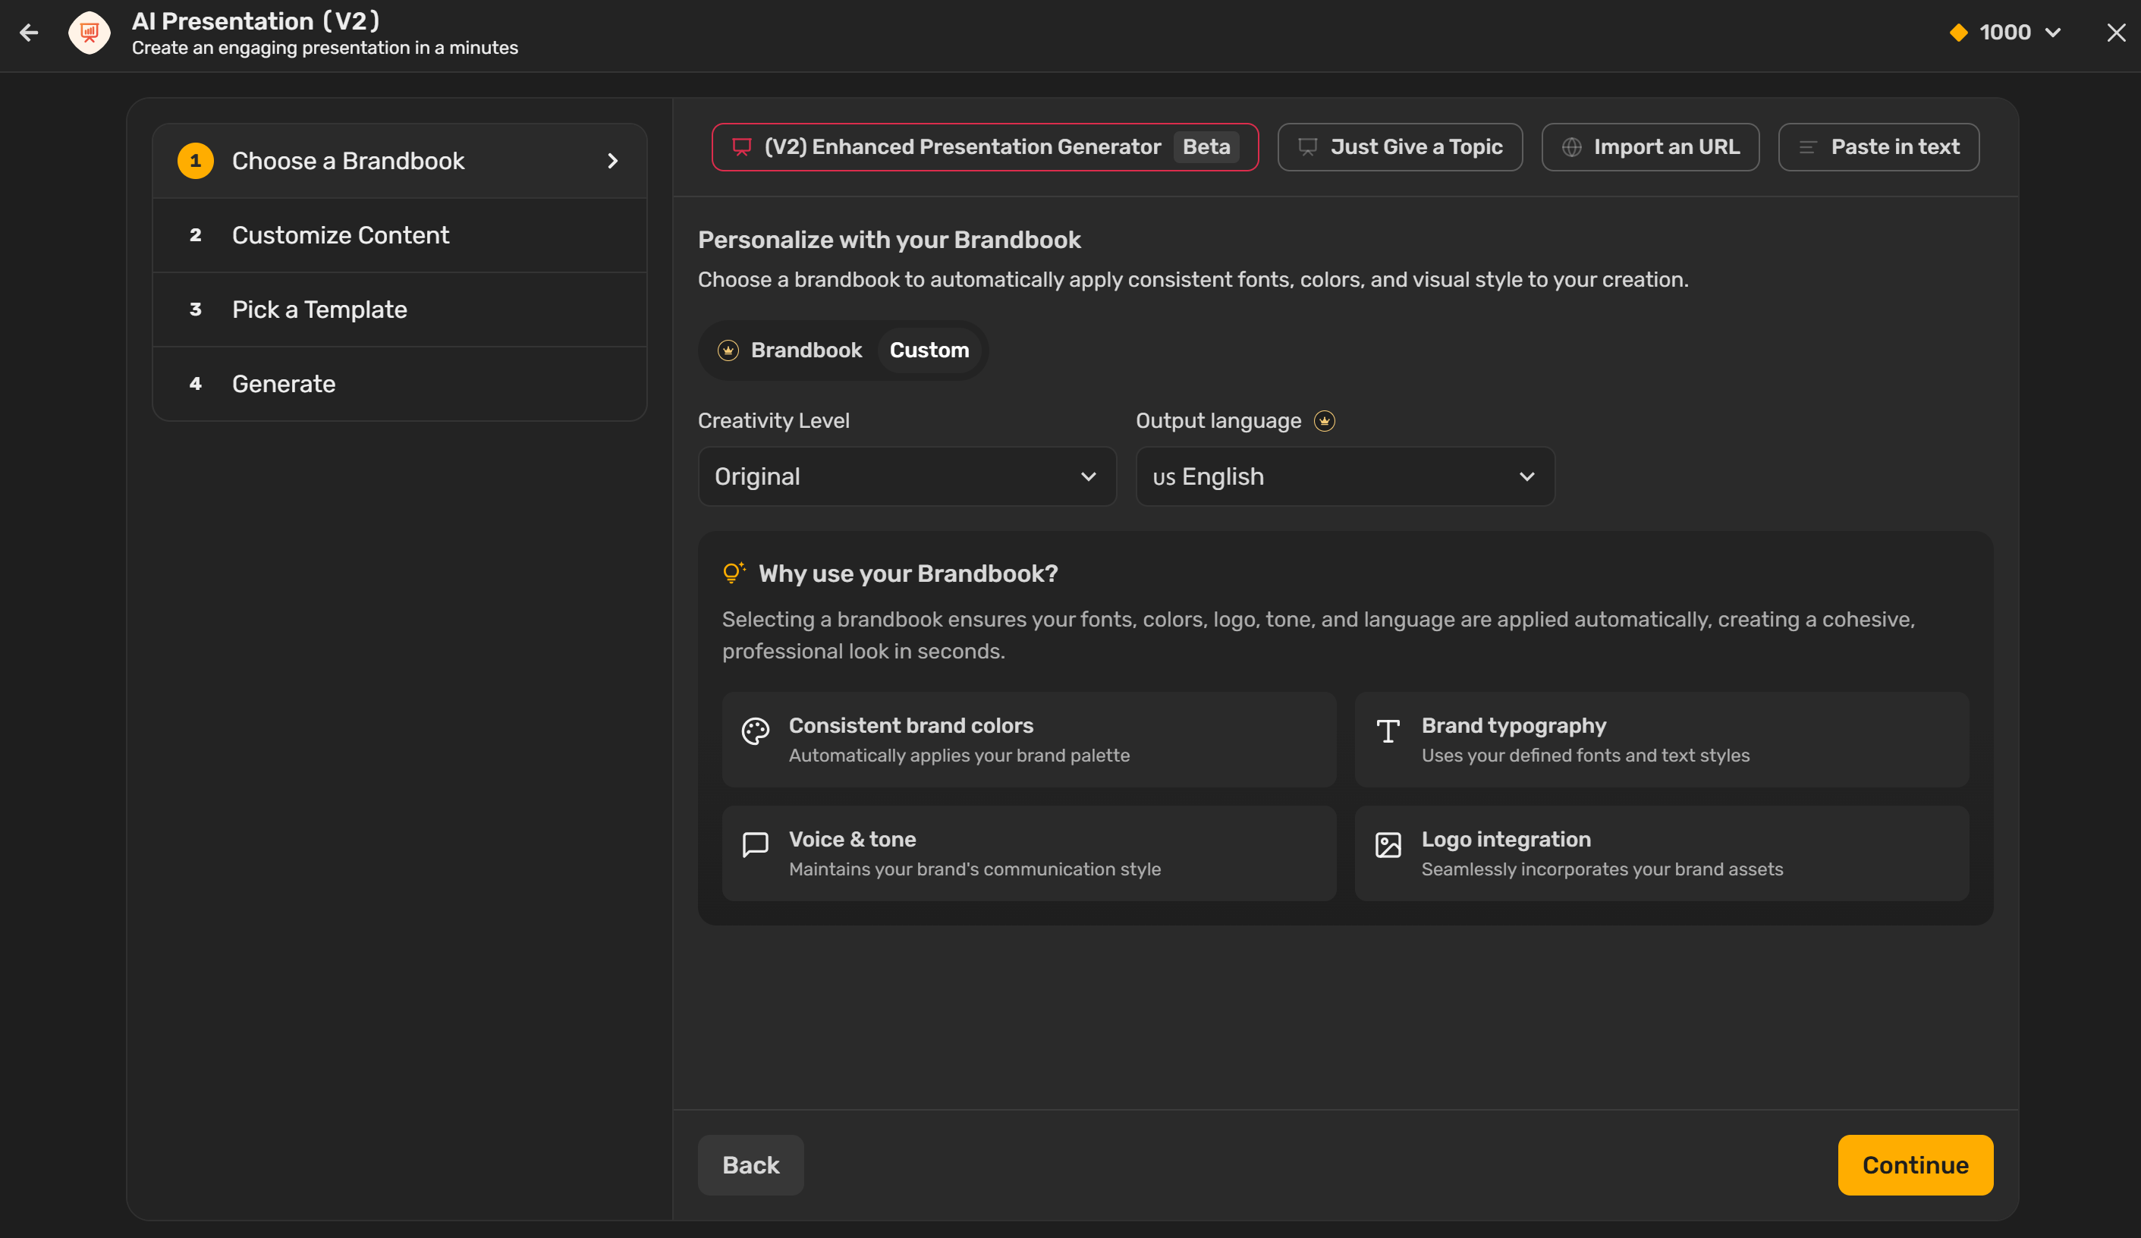Click the lightbulb icon near Why use Brandbook
Screen dimensions: 2141x1238
point(732,573)
